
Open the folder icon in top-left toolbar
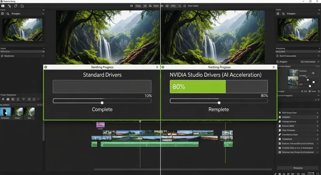click(22, 6)
